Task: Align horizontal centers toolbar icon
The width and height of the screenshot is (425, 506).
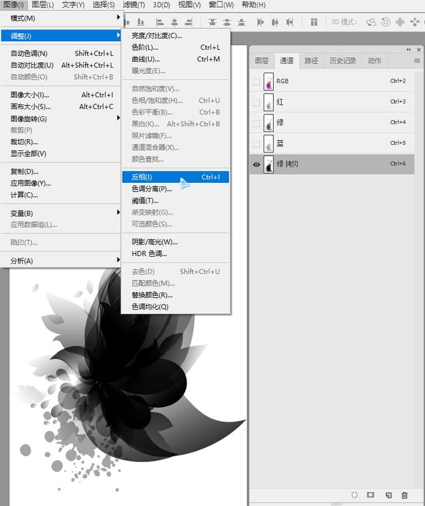Action: [x=175, y=22]
